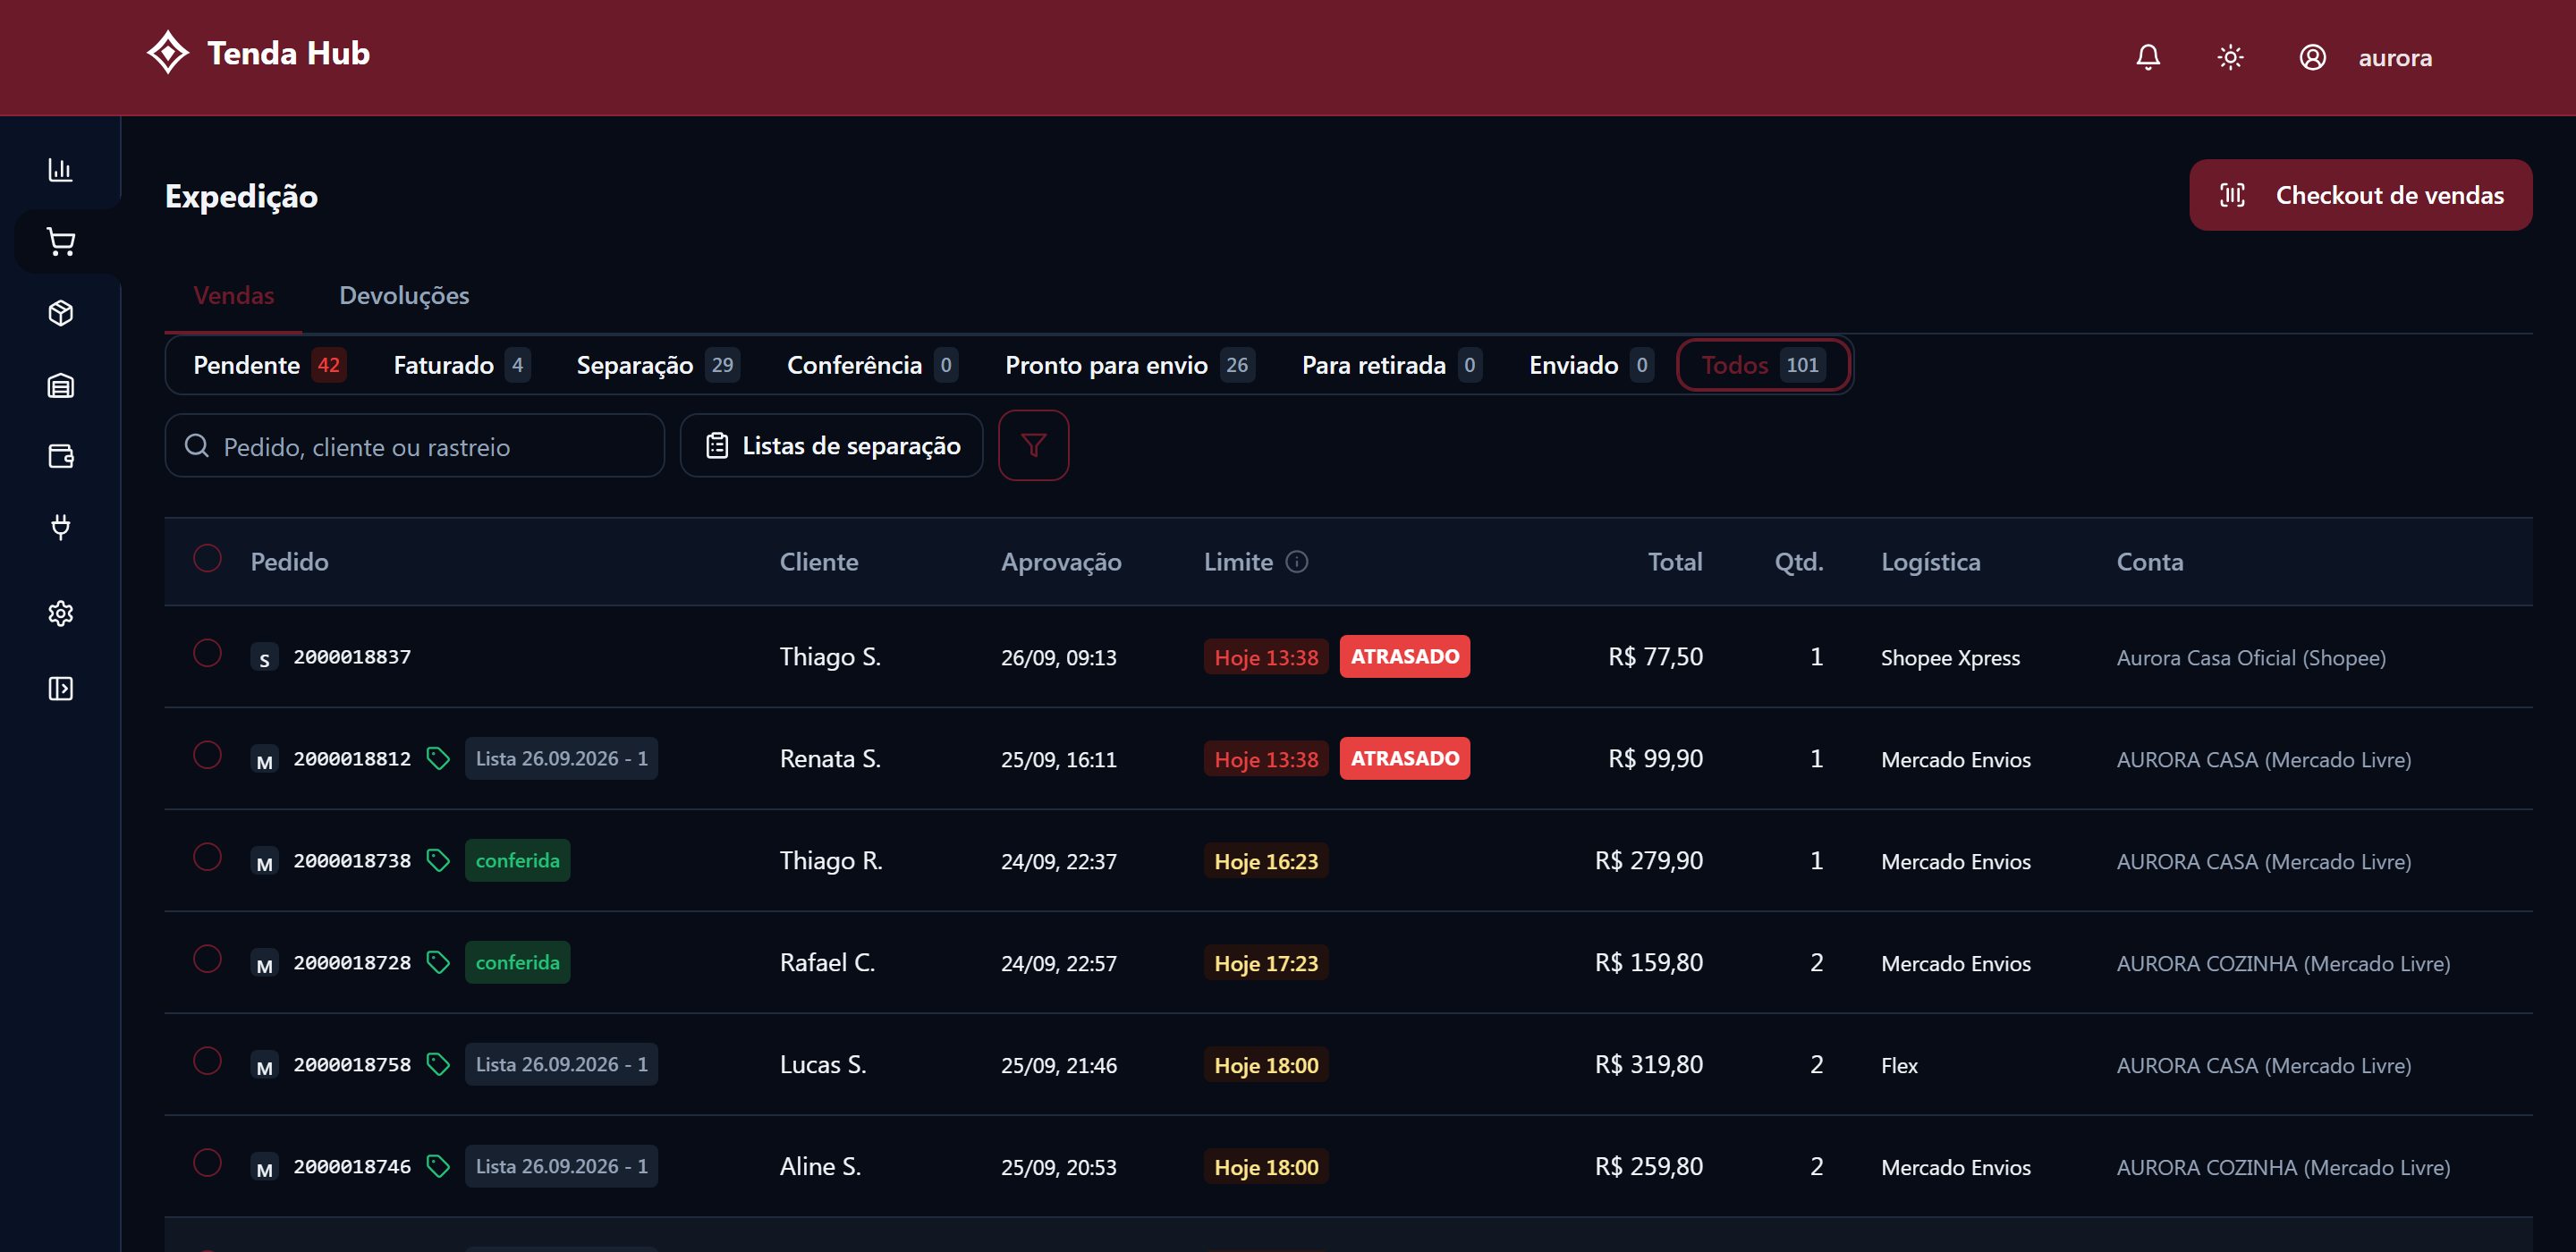Filter by Enviado status tab

point(1590,365)
